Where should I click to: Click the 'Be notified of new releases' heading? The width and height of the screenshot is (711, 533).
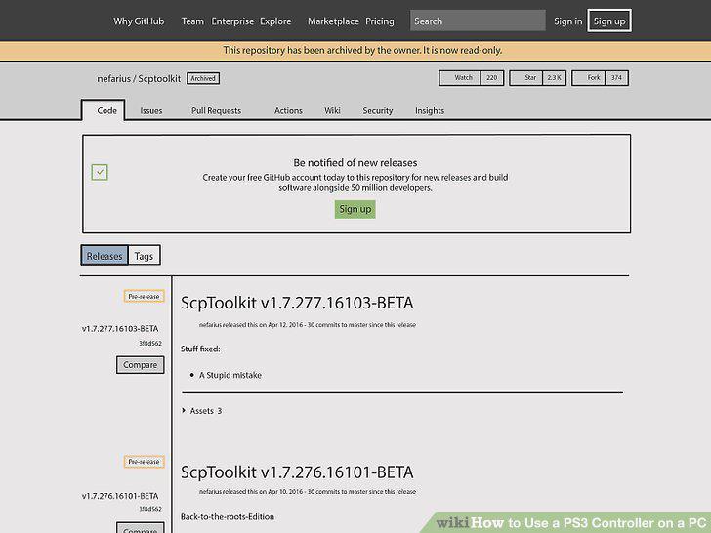pos(355,163)
